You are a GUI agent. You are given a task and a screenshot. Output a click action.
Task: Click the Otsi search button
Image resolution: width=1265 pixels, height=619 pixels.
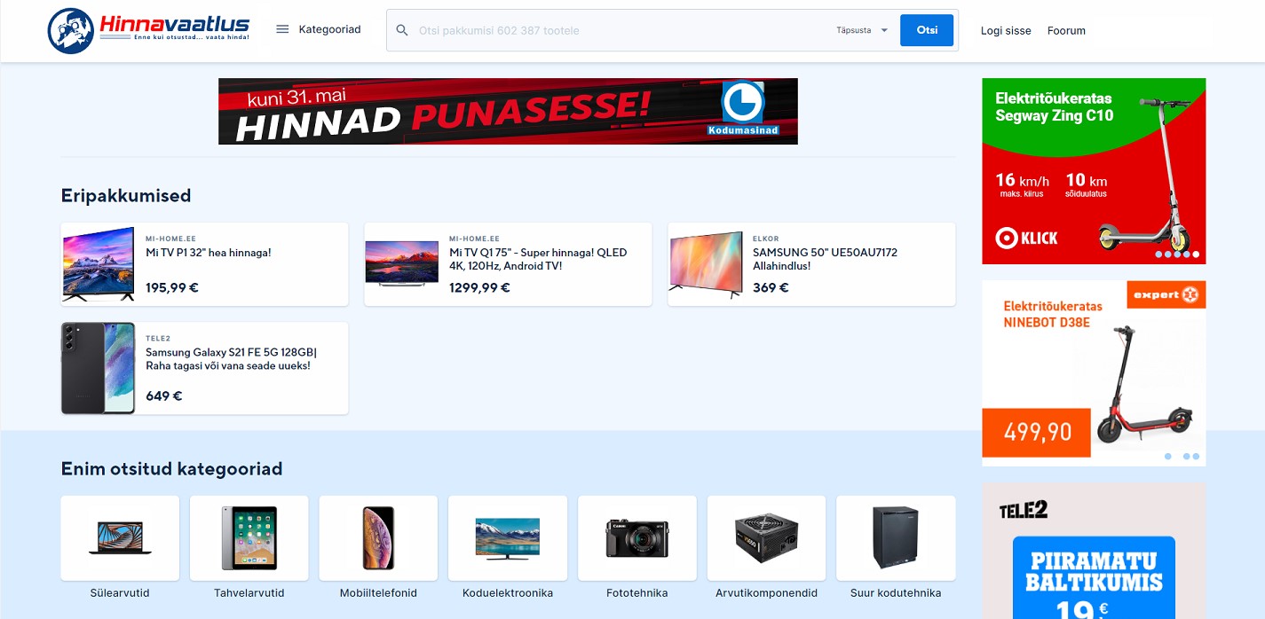[x=927, y=30]
